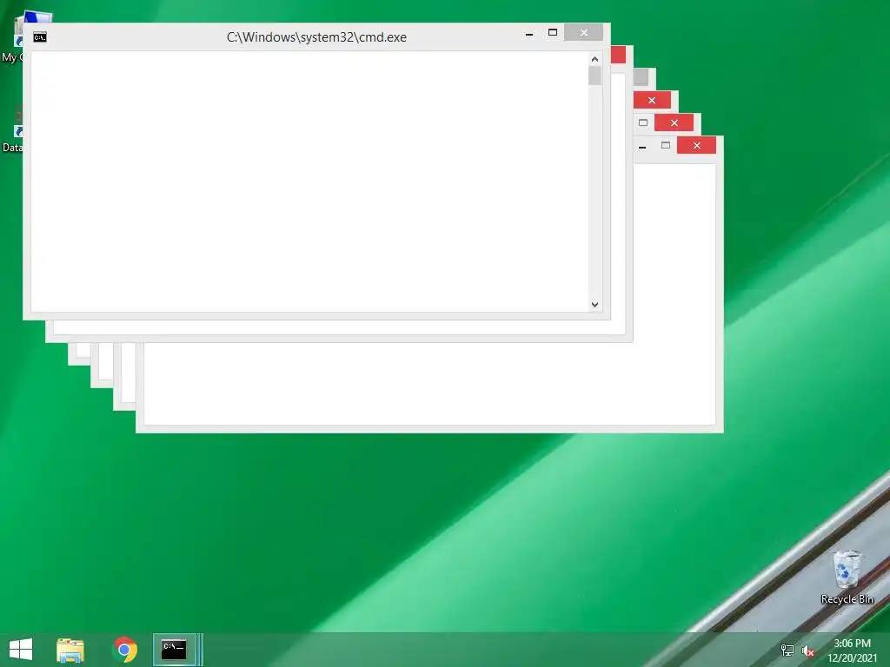Screen dimensions: 890x667
Task: Open the network status tray icon
Action: 787,650
